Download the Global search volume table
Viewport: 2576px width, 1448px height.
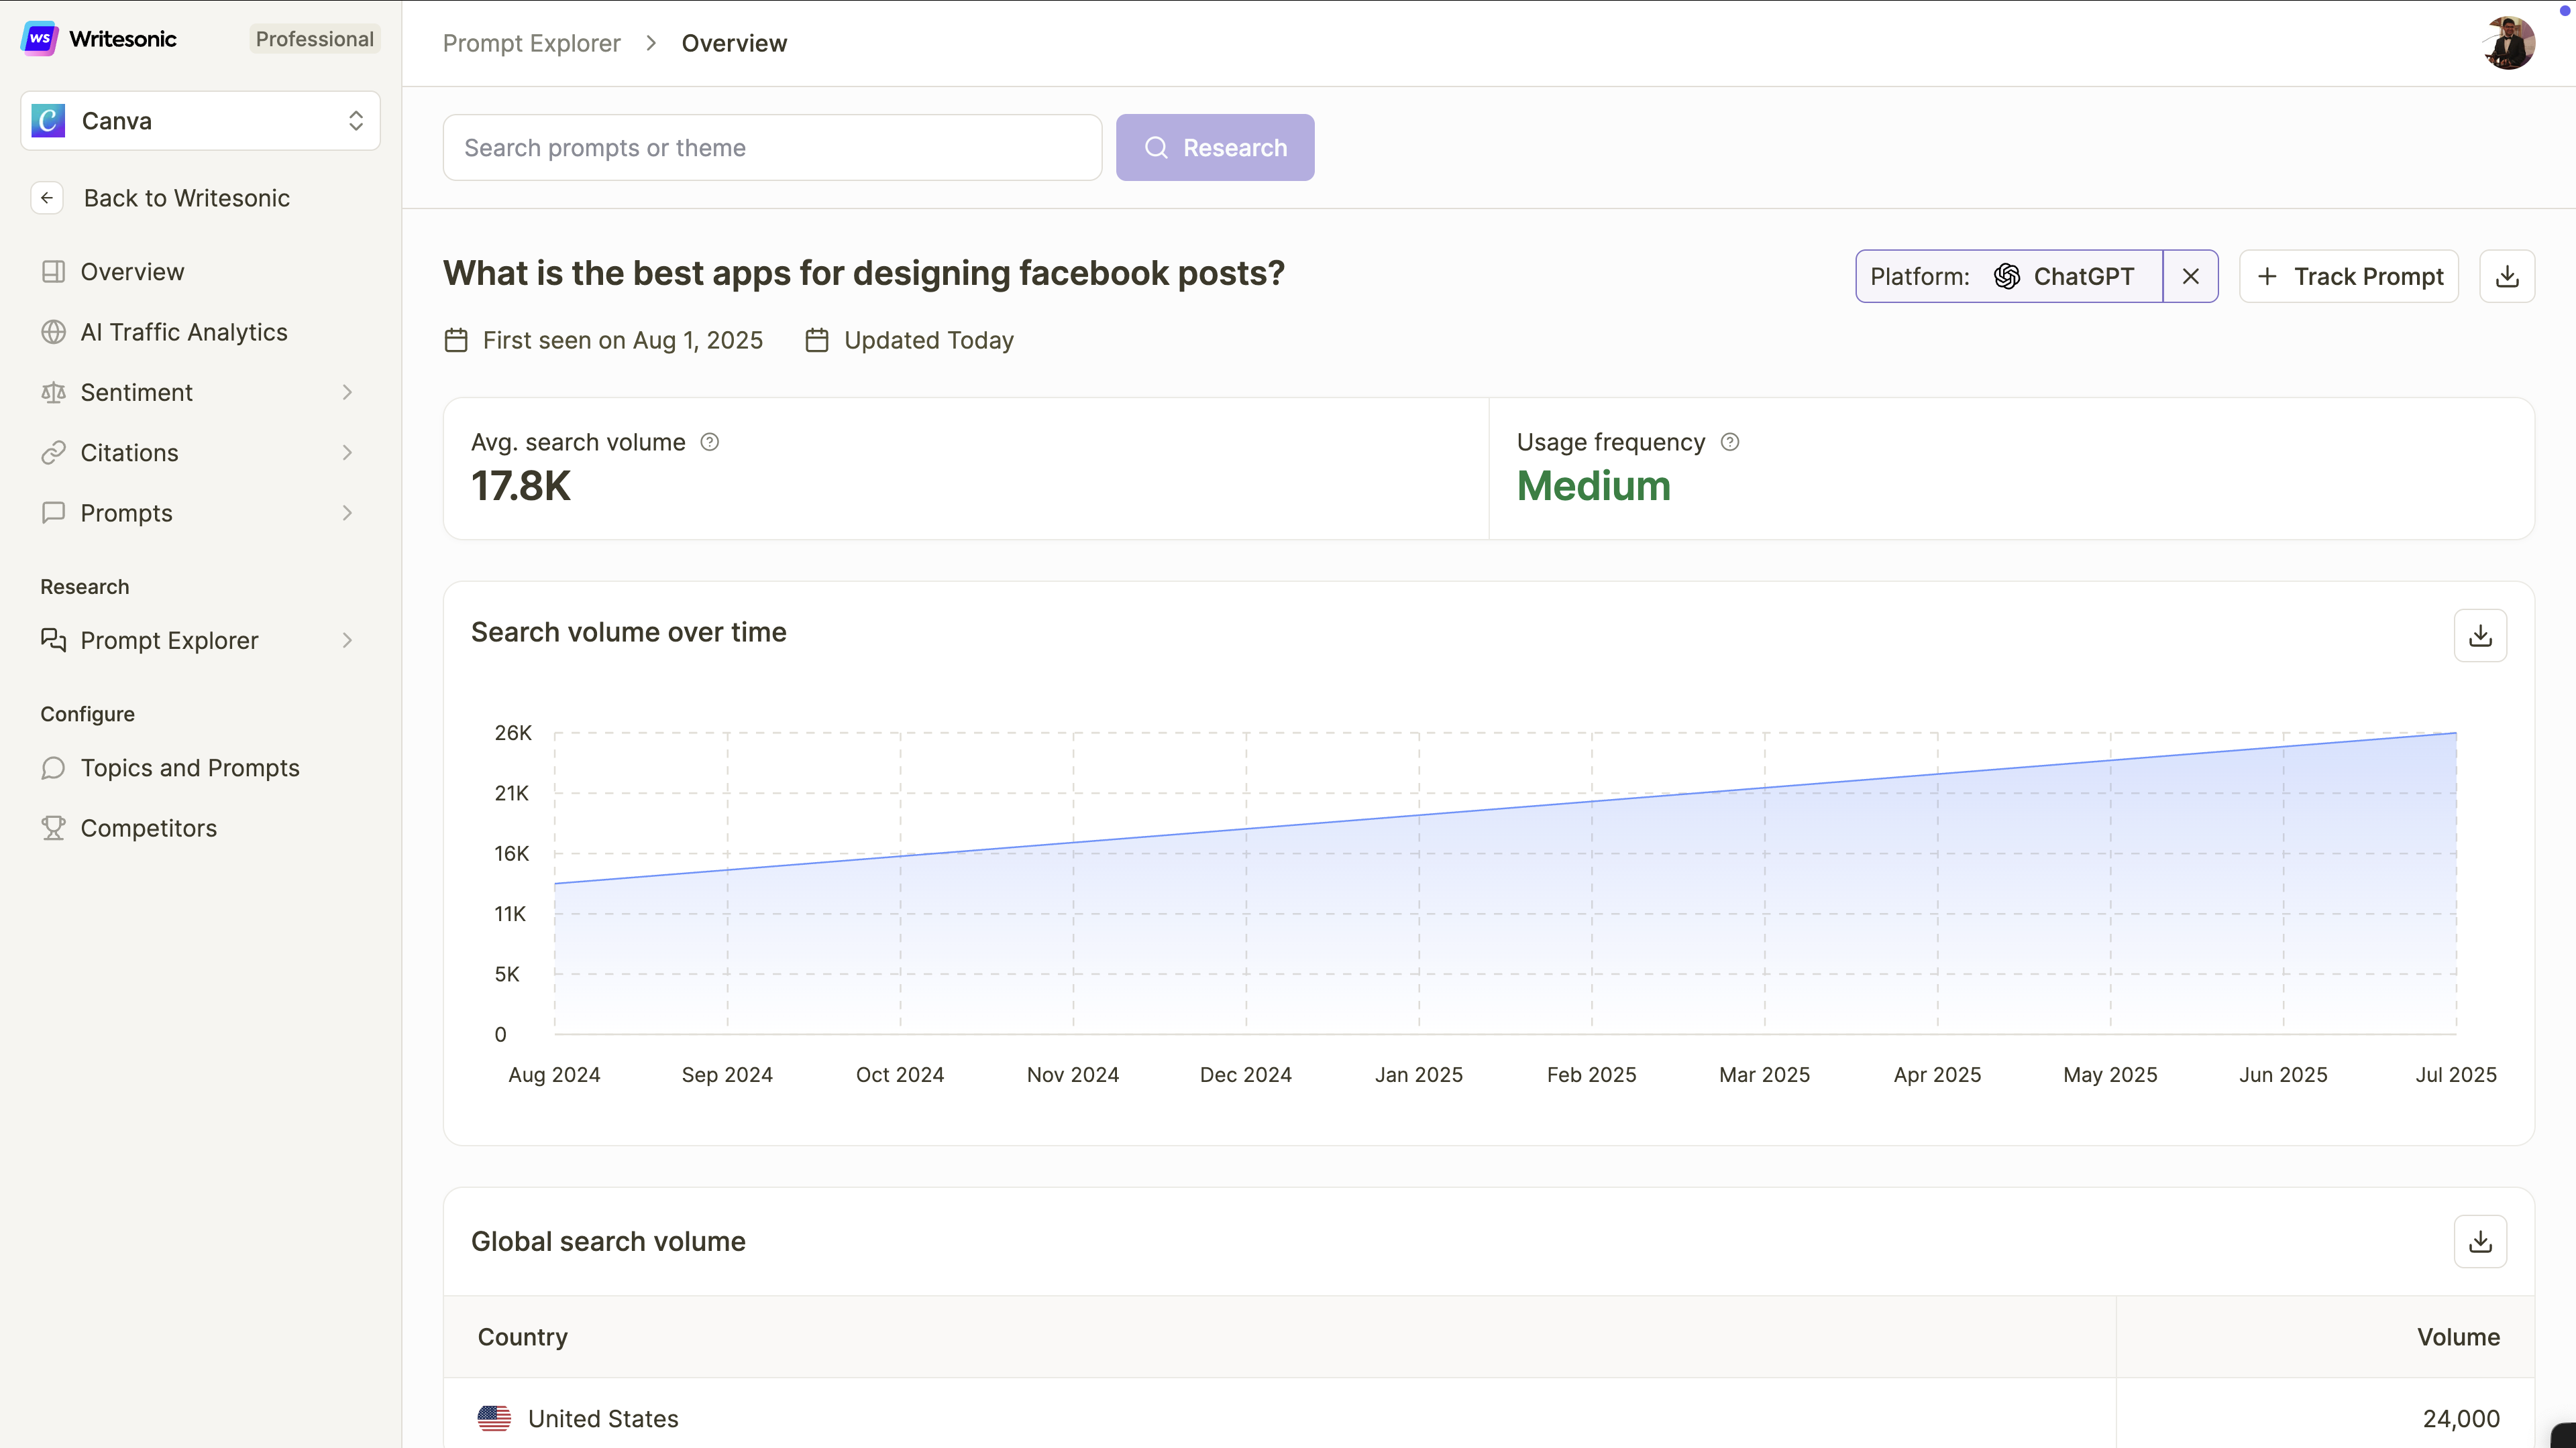coord(2479,1241)
